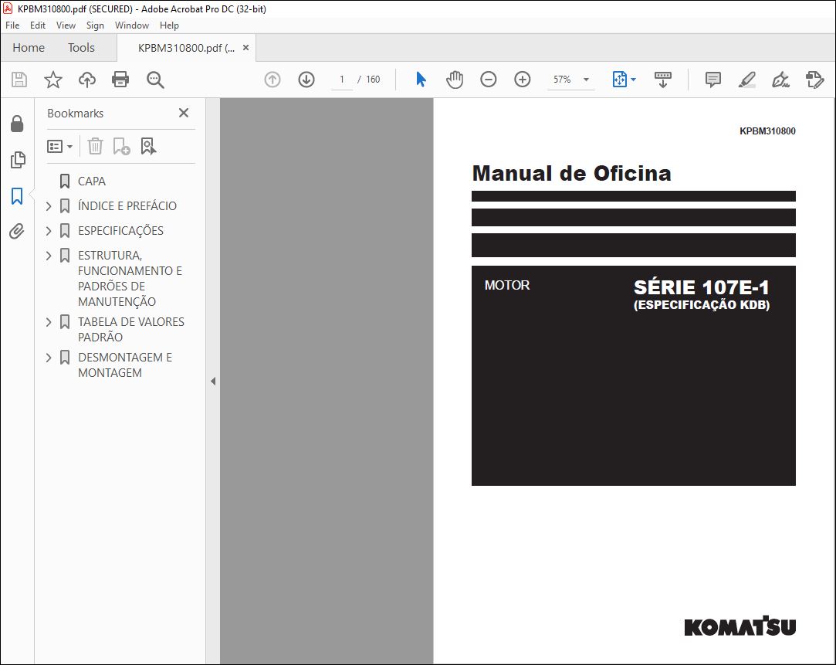Switch to the Tools tab

pos(81,47)
